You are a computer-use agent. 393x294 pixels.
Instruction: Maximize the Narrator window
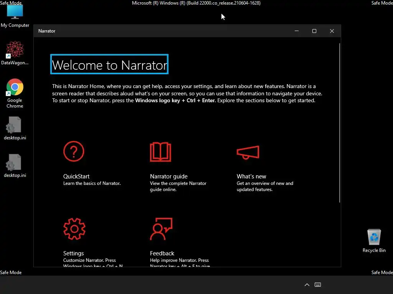[x=314, y=31]
